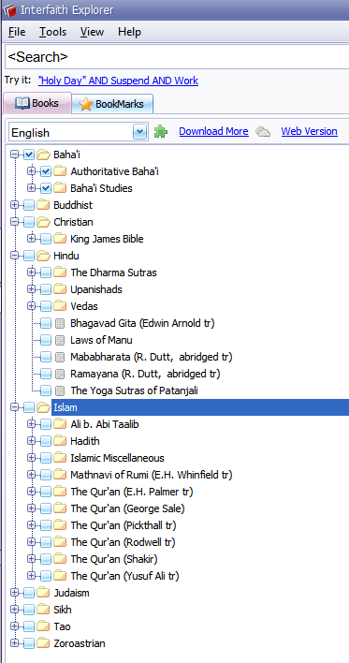Click the Tao folder icon
The image size is (349, 663).
click(43, 626)
